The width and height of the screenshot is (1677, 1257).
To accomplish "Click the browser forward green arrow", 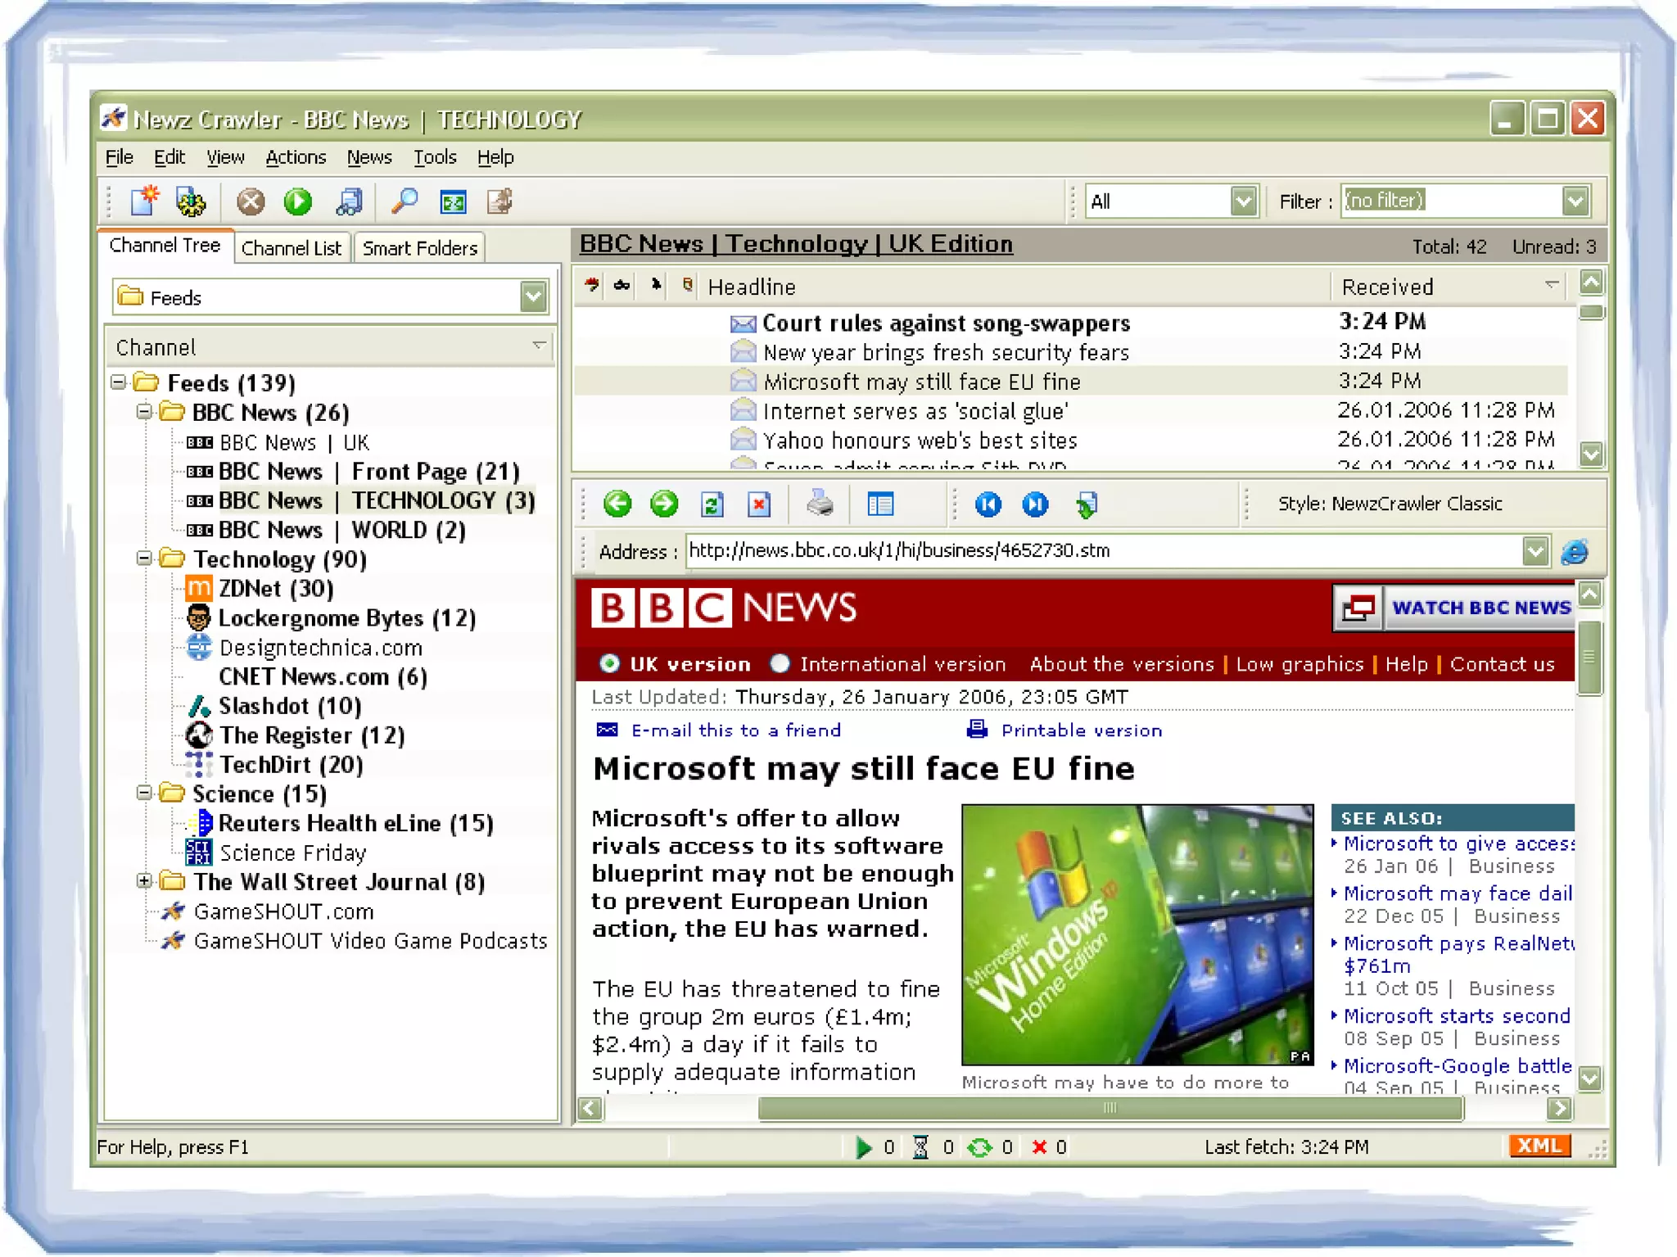I will pyautogui.click(x=664, y=504).
